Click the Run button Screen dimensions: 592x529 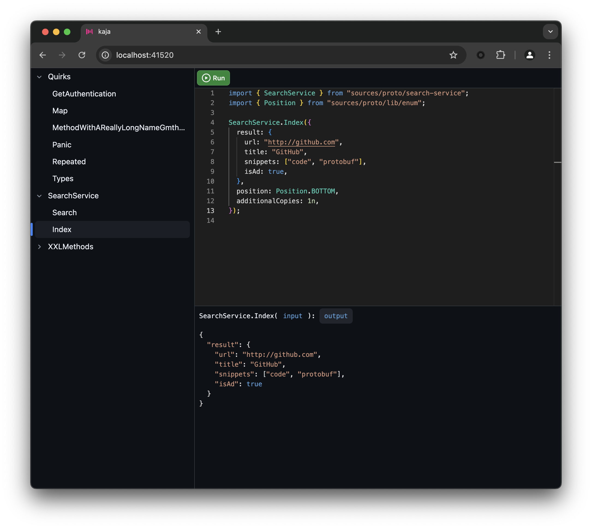[x=213, y=78]
